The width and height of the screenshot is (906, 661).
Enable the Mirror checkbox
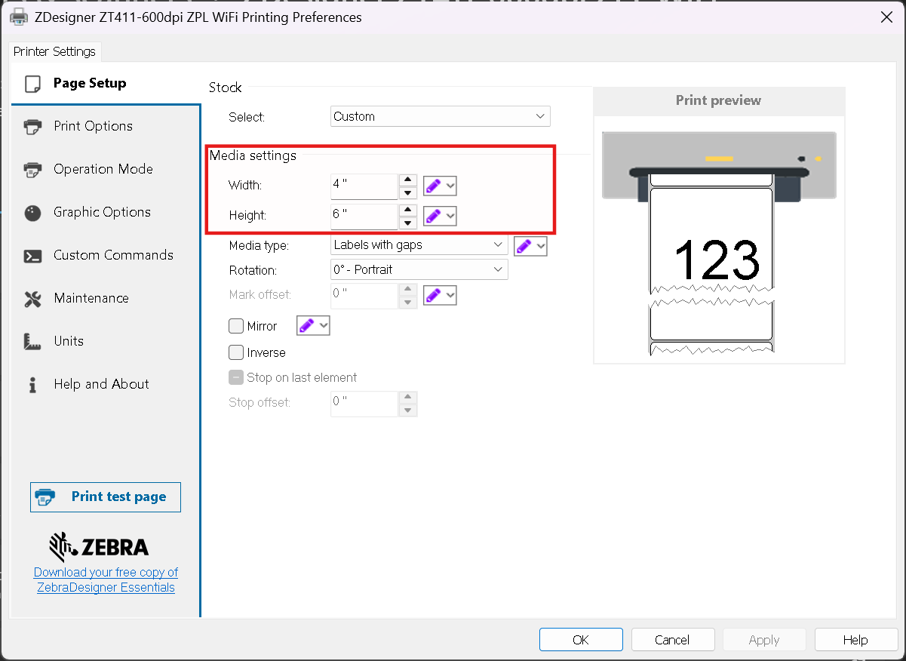coord(236,326)
